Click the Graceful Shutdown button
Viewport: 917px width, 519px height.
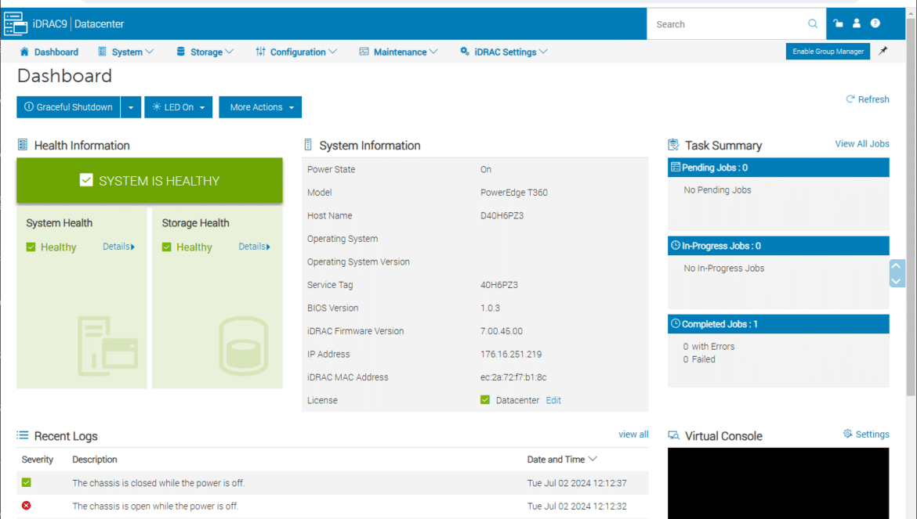click(68, 107)
